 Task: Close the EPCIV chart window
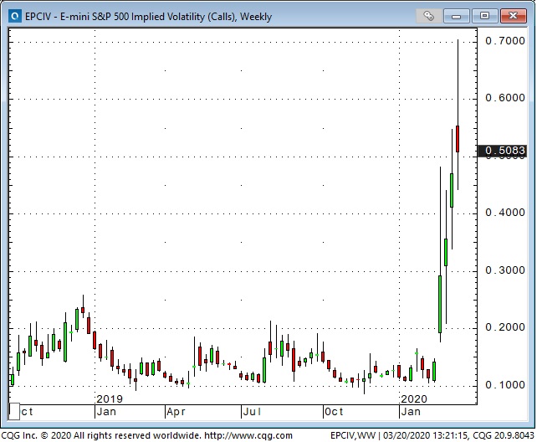tap(513, 16)
